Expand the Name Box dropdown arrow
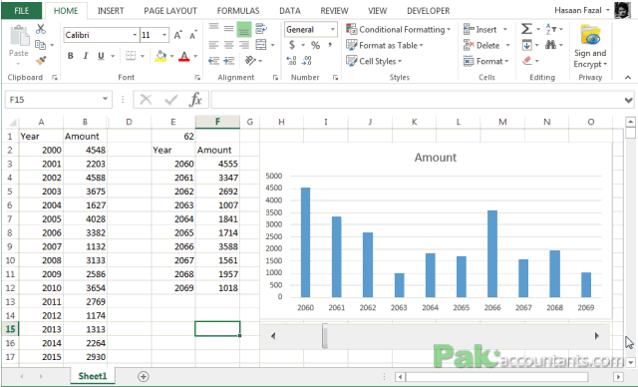This screenshot has height=387, width=638. (105, 99)
